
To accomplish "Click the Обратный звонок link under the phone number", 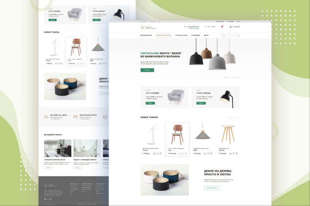I will 194,28.
